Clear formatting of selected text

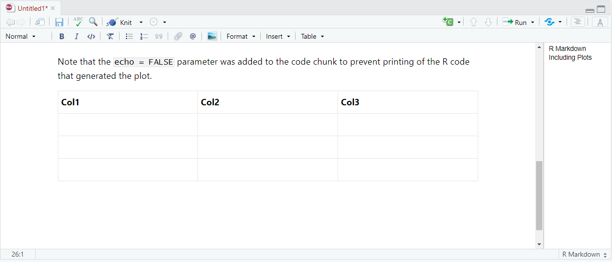[110, 36]
